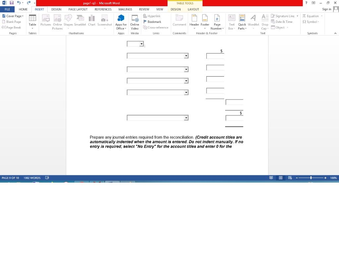Open the Shapes gallery
Image resolution: width=339 pixels, height=256 pixels.
coord(68,22)
